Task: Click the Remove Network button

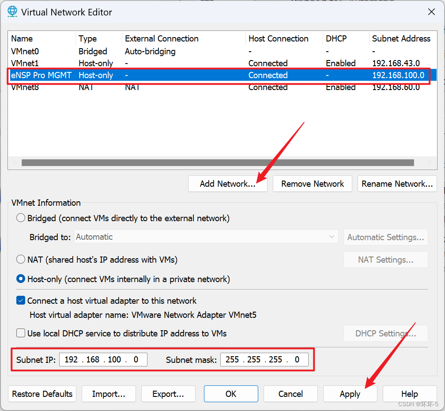Action: pyautogui.click(x=312, y=184)
